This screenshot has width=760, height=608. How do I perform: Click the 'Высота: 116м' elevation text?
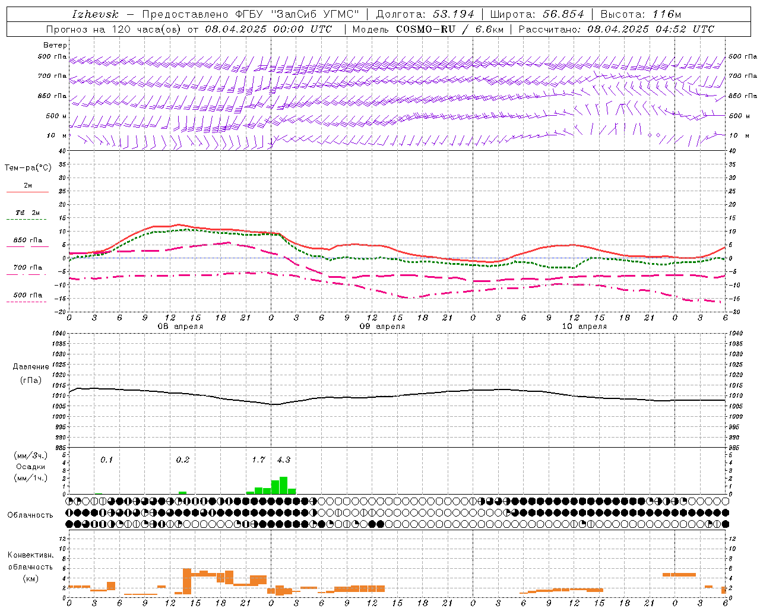click(x=641, y=14)
